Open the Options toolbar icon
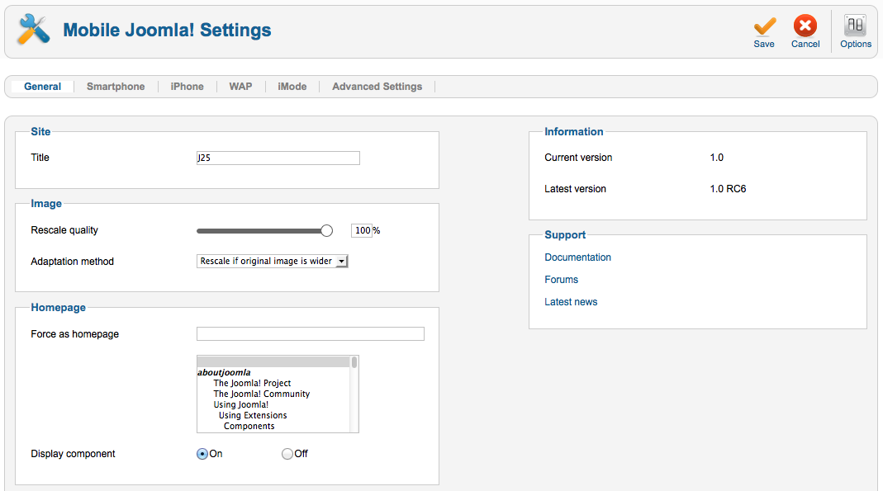 point(855,26)
